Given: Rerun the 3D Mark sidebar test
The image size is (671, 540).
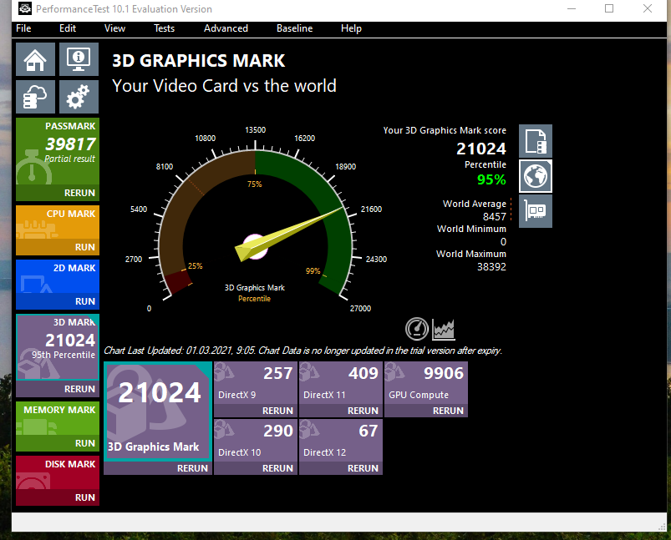Looking at the screenshot, I should 58,389.
